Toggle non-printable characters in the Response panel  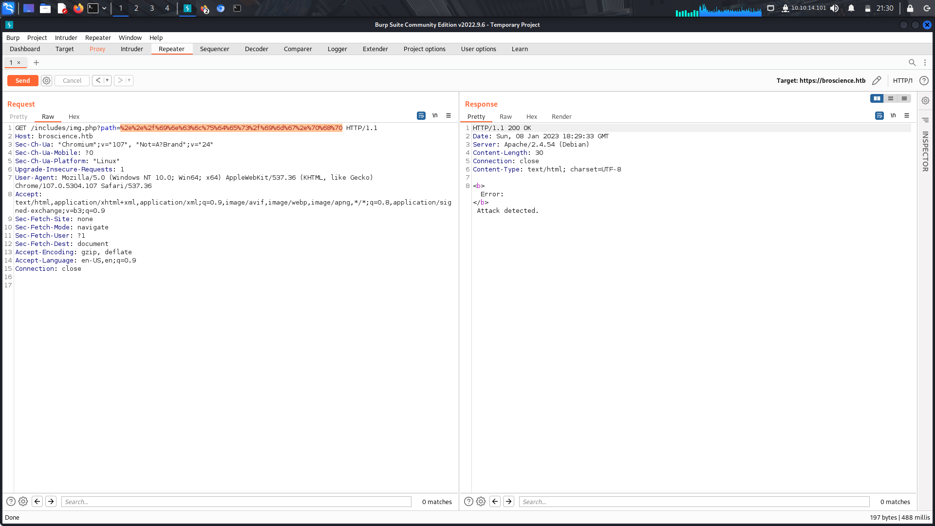pyautogui.click(x=893, y=115)
